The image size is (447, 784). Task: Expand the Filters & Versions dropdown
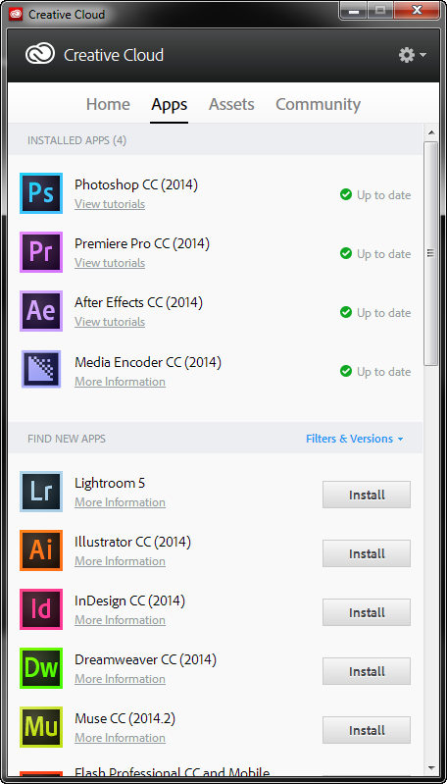tap(354, 439)
